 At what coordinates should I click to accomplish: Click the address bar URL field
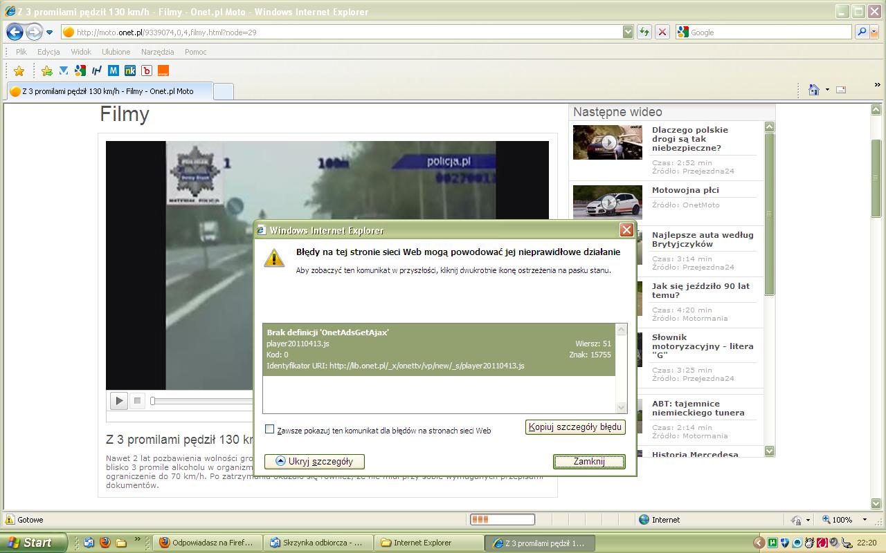point(341,32)
